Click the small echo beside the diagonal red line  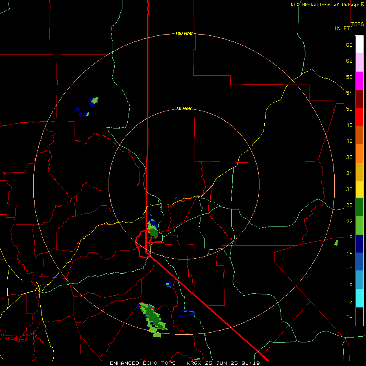click(x=168, y=284)
